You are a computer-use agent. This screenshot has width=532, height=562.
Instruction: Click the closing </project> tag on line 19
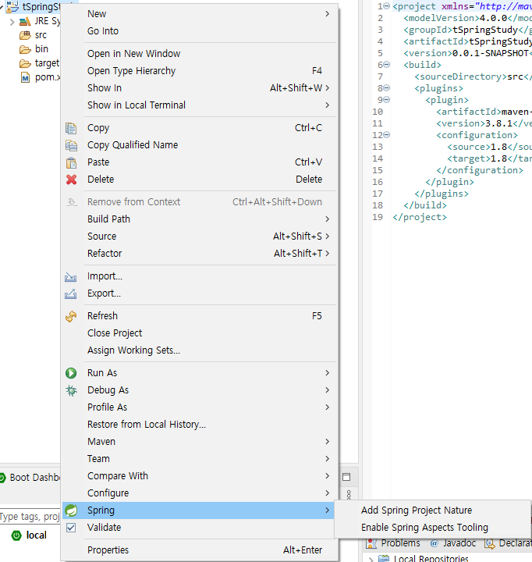click(x=420, y=217)
